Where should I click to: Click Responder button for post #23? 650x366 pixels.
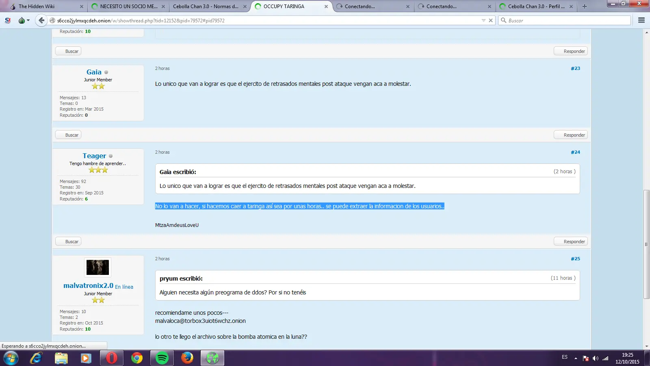571,135
